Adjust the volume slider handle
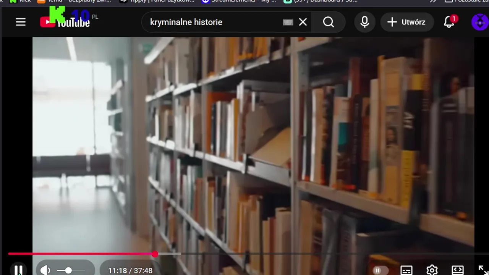The height and width of the screenshot is (275, 489). point(68,270)
